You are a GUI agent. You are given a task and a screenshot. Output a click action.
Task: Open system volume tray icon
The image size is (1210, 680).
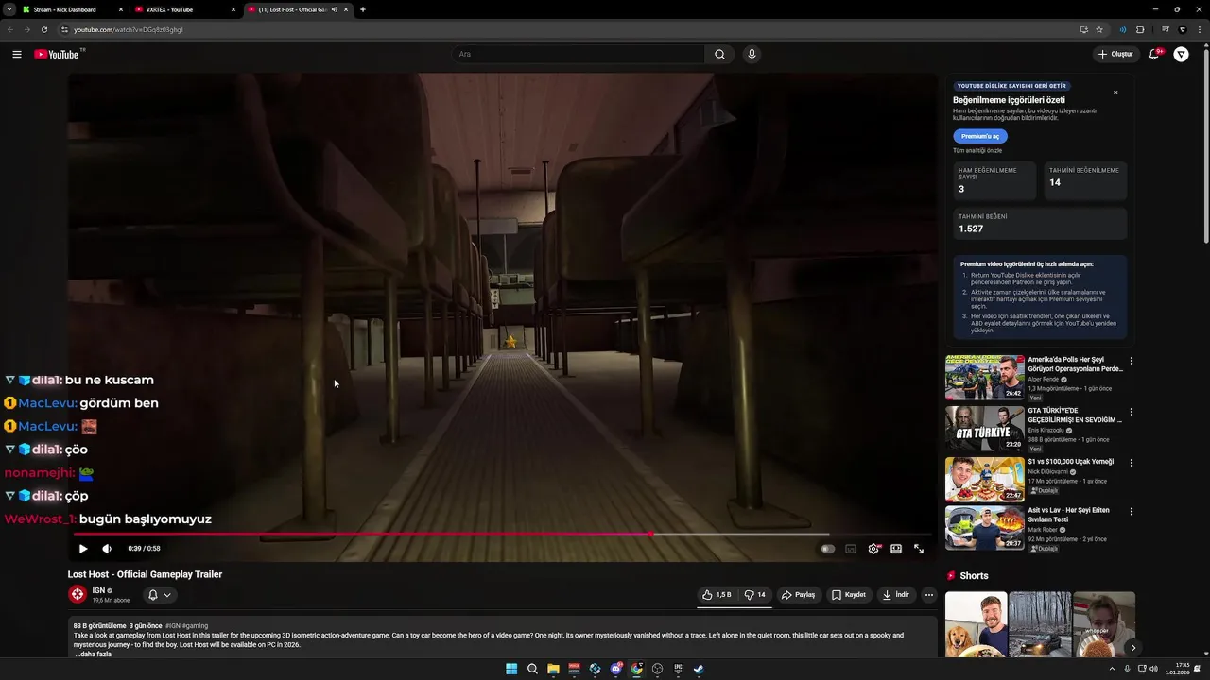pyautogui.click(x=1153, y=669)
